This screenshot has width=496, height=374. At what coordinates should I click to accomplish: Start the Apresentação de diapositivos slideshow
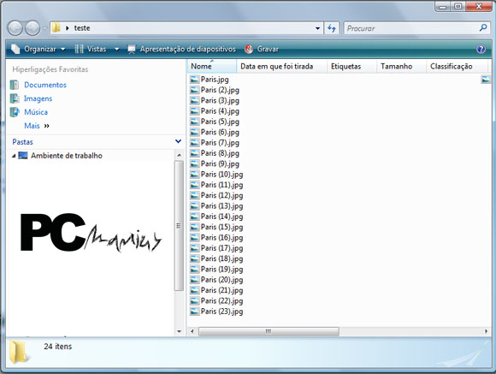pos(182,49)
